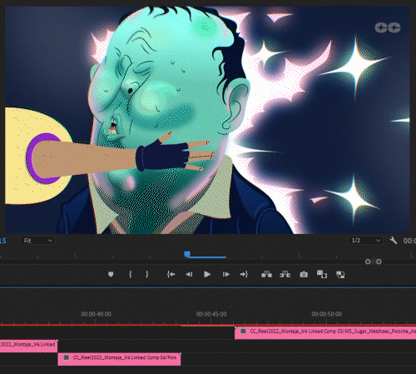Image resolution: width=416 pixels, height=374 pixels.
Task: Select the Linked Comp 04 clip on the timeline
Action: (119, 359)
